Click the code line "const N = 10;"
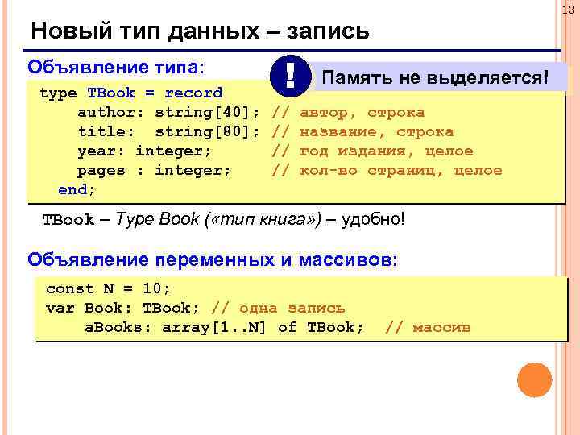 pos(108,288)
